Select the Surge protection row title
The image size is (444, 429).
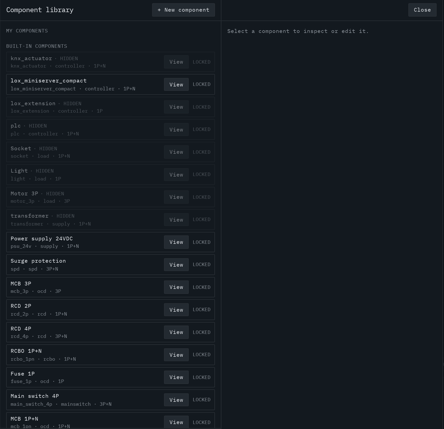tap(38, 261)
